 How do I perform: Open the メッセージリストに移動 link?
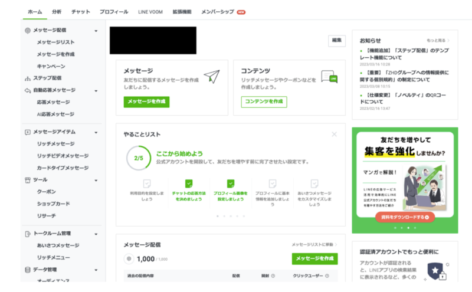click(314, 244)
